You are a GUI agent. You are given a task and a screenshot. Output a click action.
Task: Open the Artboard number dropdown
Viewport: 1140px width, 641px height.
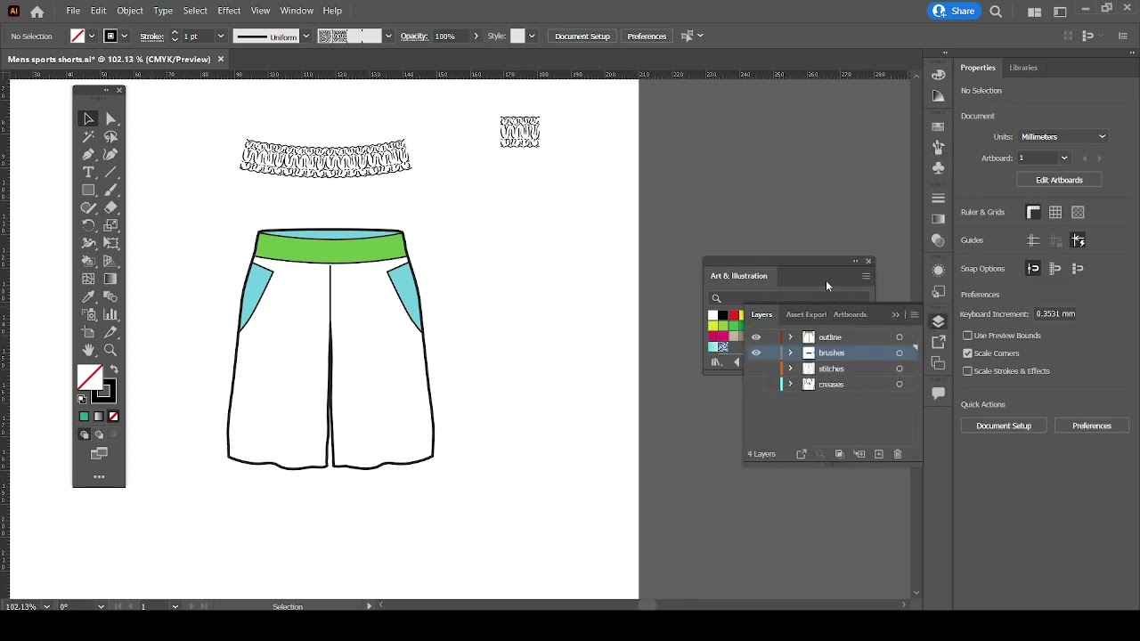(x=1064, y=158)
